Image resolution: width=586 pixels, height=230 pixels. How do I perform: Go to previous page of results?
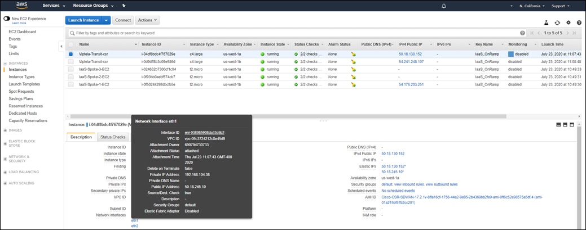coord(539,33)
